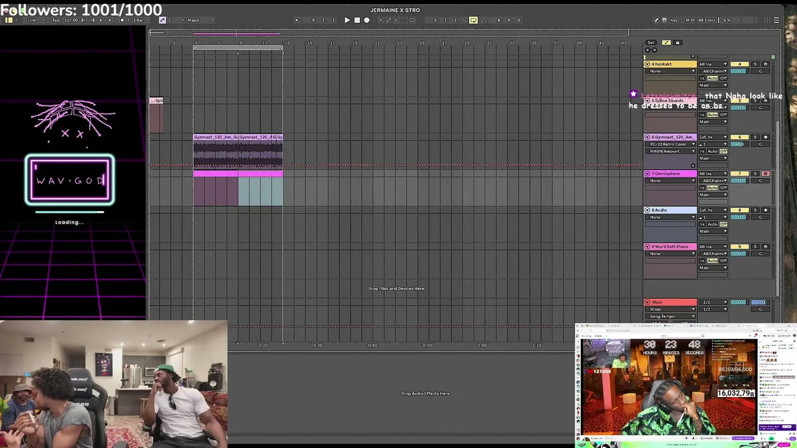The width and height of the screenshot is (797, 448).
Task: Click the lock envelopes icon
Action: pos(677,42)
